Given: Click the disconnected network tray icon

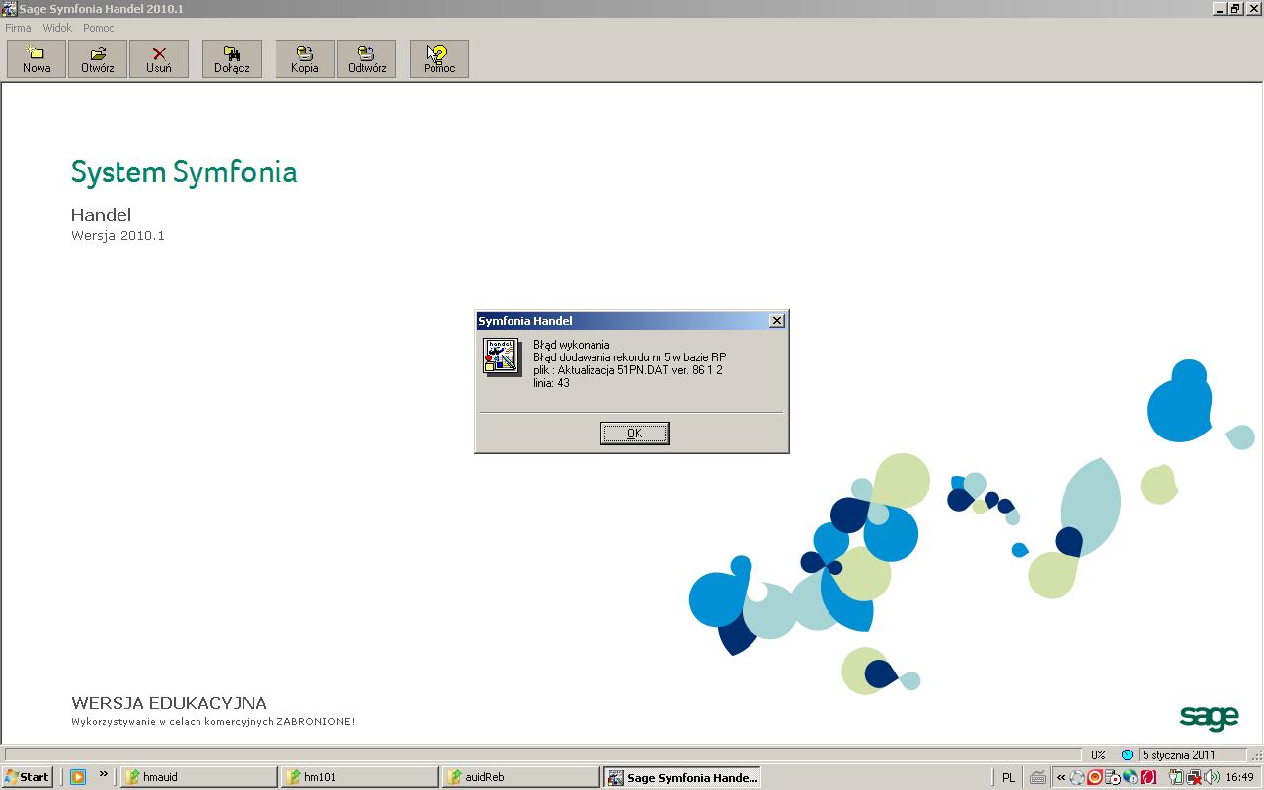Looking at the screenshot, I should tap(1194, 777).
